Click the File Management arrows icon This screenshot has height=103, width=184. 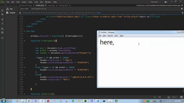click(x=2, y=14)
